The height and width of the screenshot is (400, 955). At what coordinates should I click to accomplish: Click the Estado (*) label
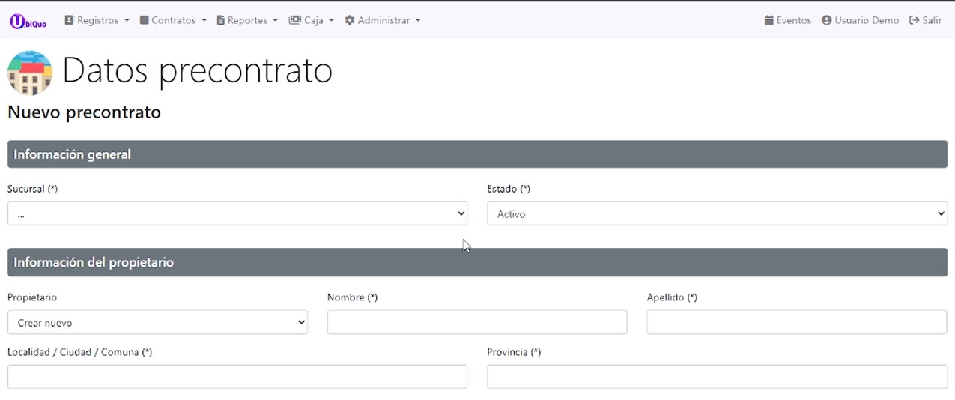pyautogui.click(x=509, y=189)
